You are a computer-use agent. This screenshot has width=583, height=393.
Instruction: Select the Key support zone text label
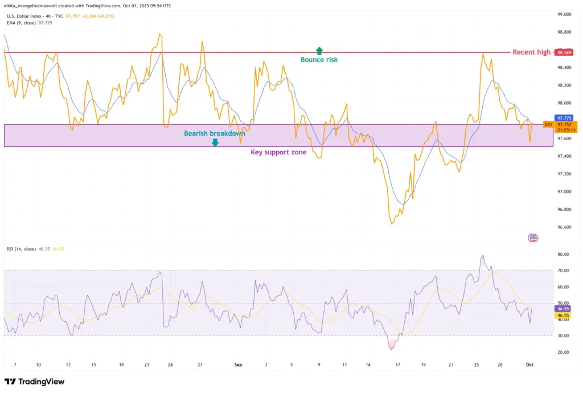[x=278, y=152]
